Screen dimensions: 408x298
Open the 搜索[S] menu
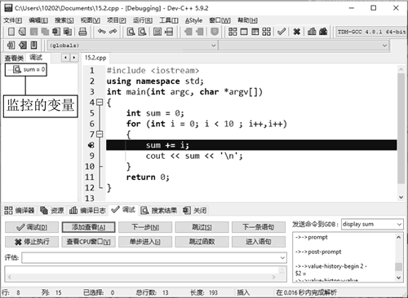click(x=64, y=20)
